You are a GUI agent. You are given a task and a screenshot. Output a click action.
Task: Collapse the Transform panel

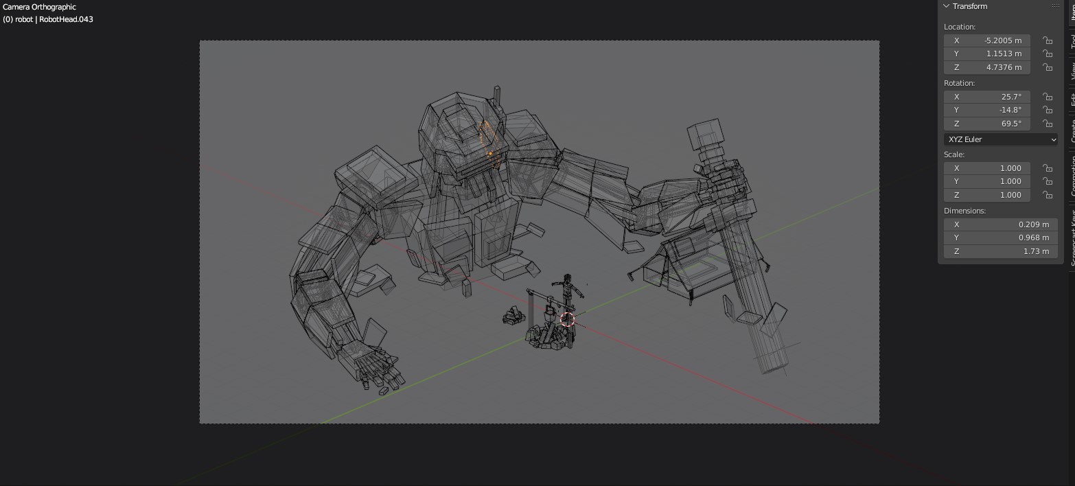pos(947,6)
